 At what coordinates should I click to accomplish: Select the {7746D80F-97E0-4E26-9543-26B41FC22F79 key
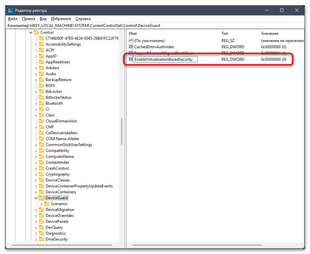click(x=82, y=38)
